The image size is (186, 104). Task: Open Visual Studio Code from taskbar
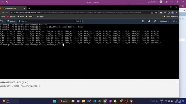[x=94, y=101]
